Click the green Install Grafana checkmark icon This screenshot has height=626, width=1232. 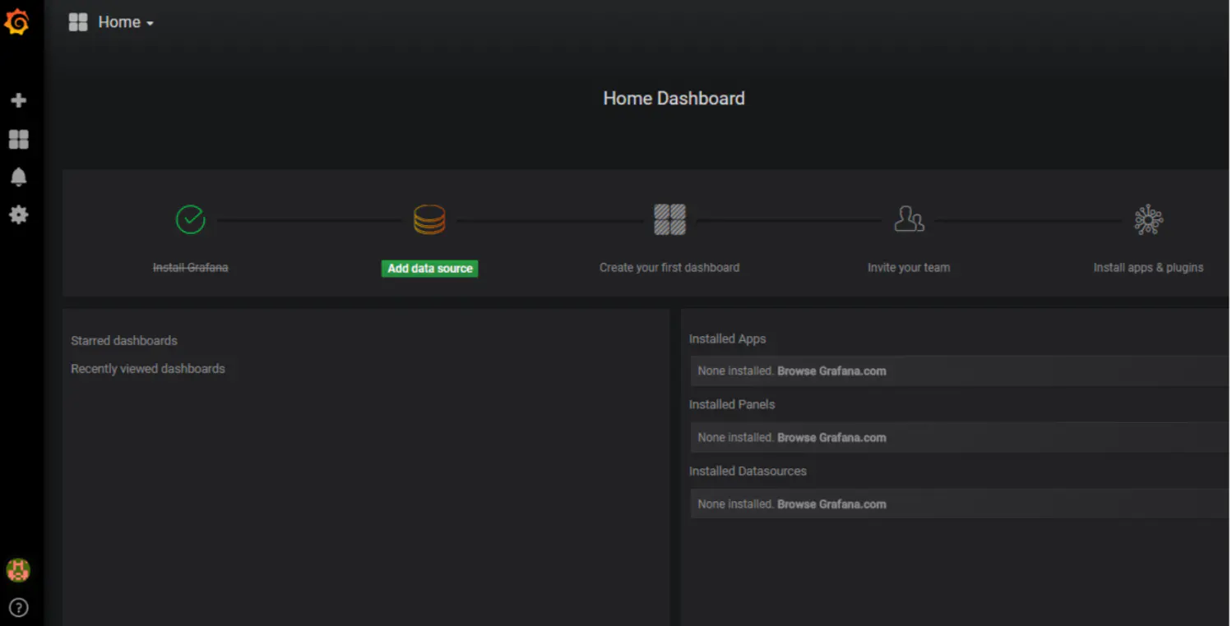(x=191, y=219)
